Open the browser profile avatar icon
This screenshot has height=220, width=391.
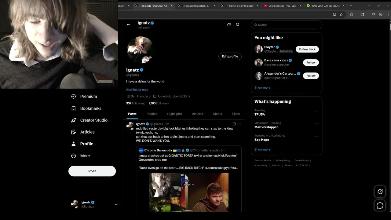(x=381, y=14)
